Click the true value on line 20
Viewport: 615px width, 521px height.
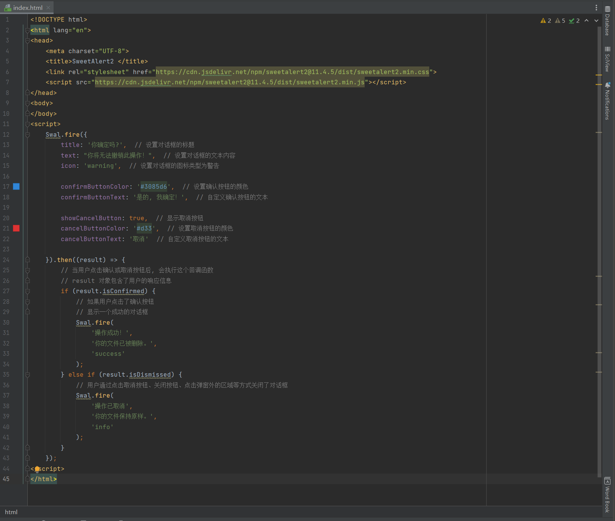137,218
